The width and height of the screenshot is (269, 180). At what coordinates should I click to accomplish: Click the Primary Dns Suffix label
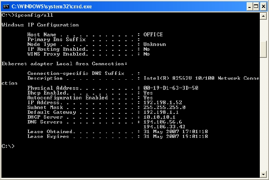tap(57, 39)
